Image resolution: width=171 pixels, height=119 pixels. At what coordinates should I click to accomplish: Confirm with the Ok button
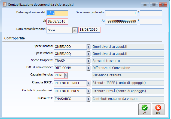point(145,109)
